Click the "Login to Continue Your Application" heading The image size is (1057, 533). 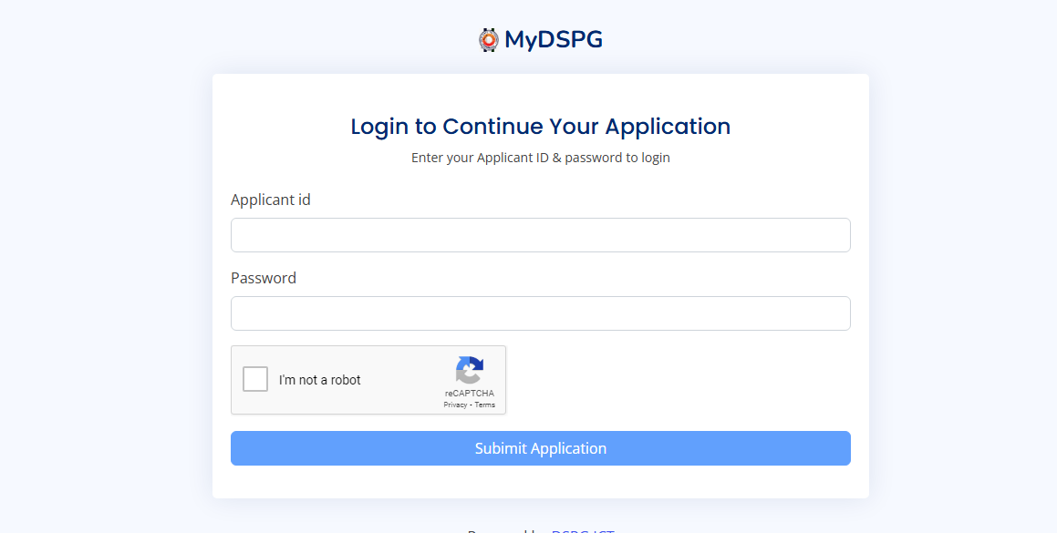tap(541, 127)
